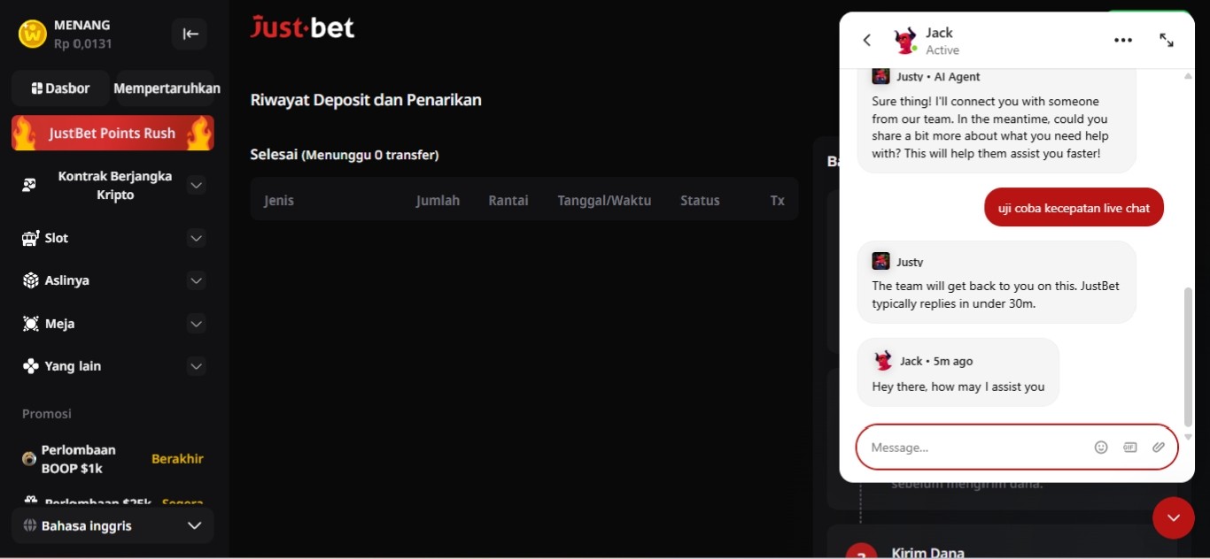Sort by Jenis column header
The width and height of the screenshot is (1210, 559).
tap(279, 201)
